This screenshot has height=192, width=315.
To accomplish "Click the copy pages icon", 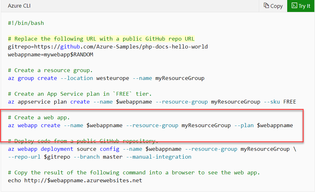I will [266, 6].
